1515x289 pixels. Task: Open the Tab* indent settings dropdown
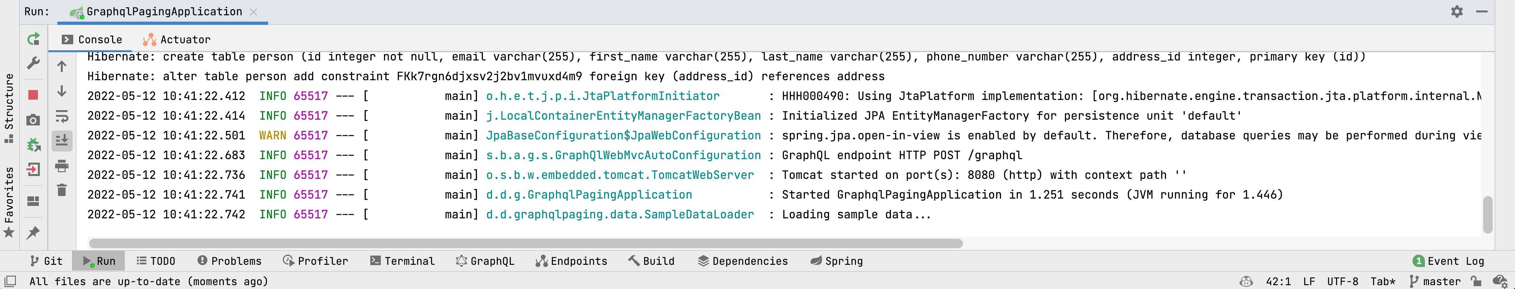tap(1383, 281)
